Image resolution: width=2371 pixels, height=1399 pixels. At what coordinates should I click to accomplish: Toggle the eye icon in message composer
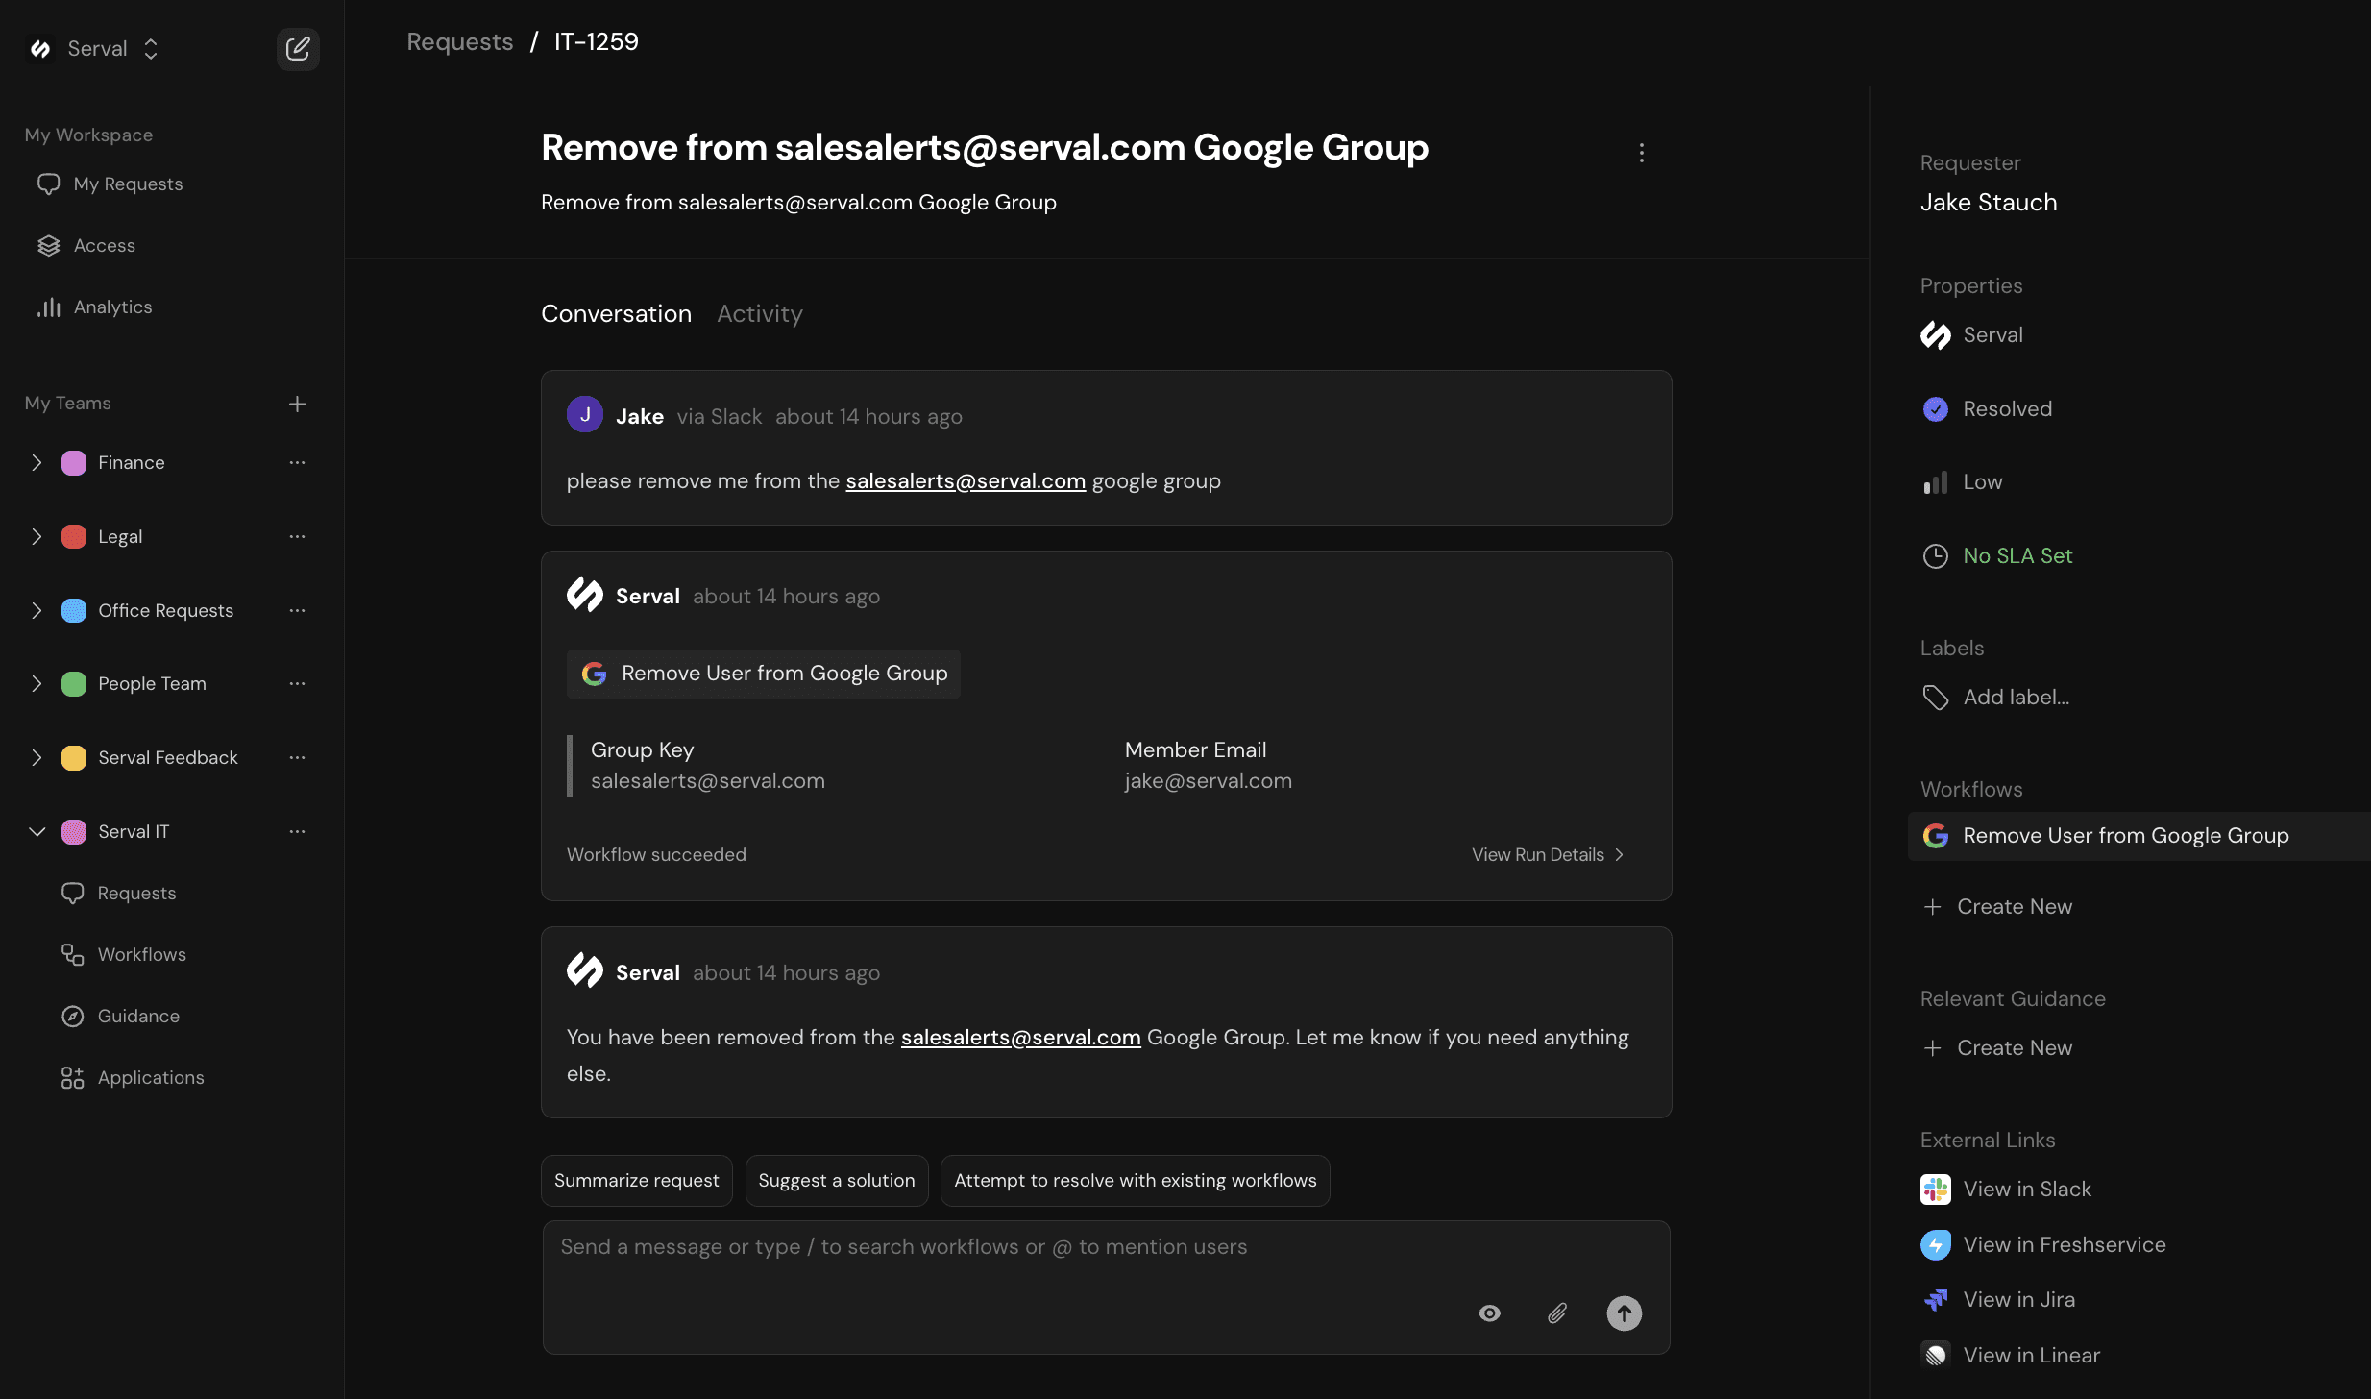tap(1489, 1313)
